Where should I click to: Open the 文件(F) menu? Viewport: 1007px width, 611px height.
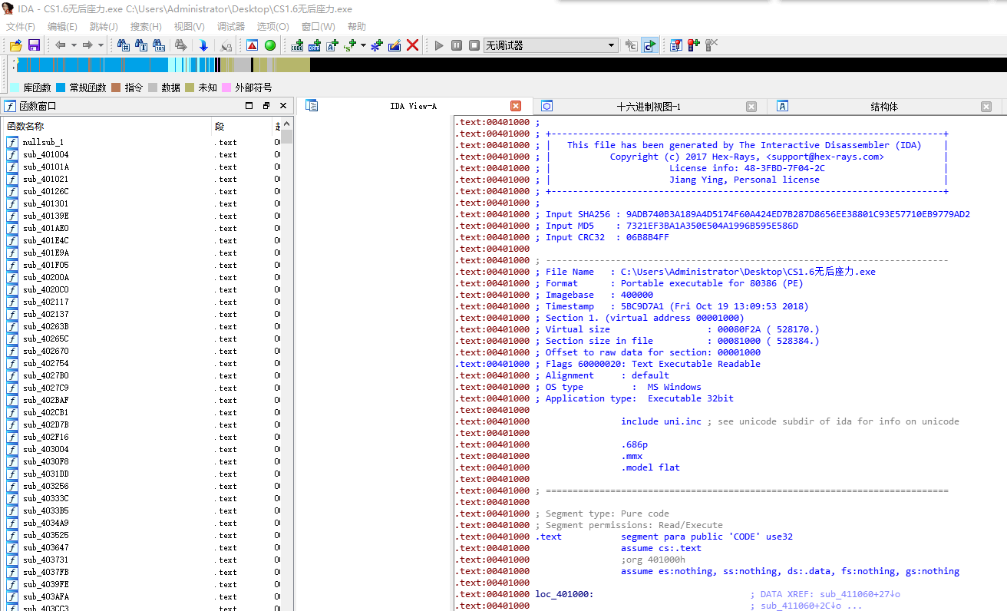[21, 27]
